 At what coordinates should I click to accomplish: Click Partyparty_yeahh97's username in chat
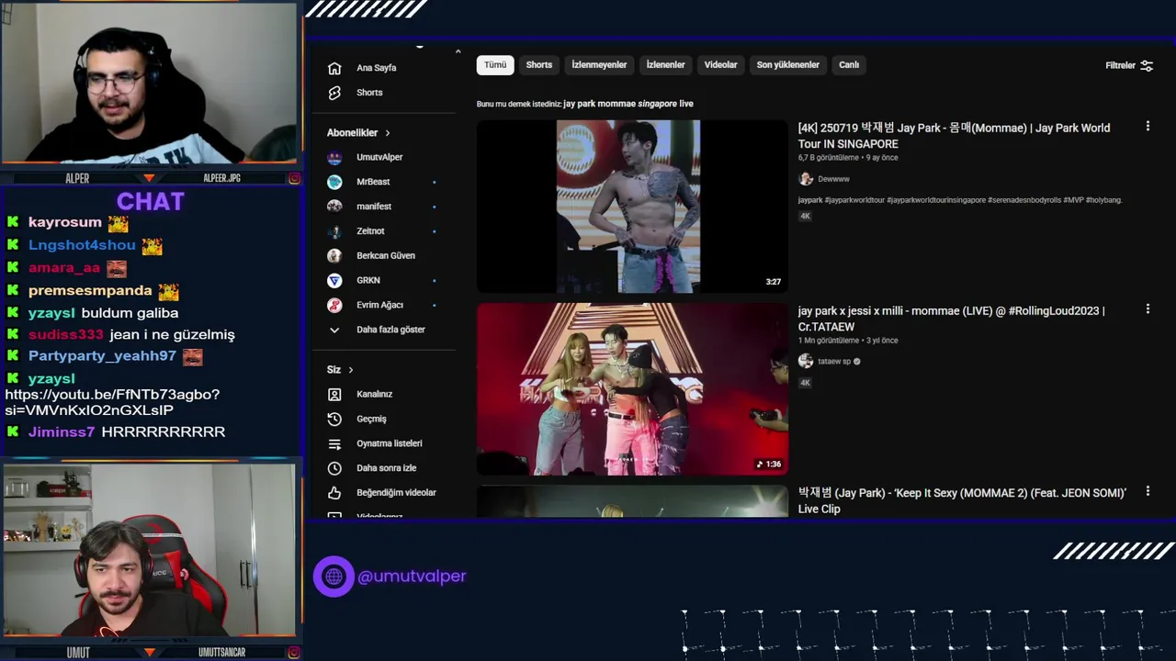pos(102,356)
